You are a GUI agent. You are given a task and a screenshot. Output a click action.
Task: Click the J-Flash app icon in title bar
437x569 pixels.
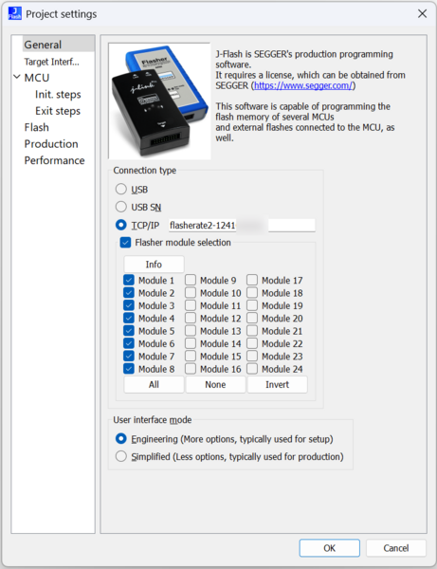15,14
